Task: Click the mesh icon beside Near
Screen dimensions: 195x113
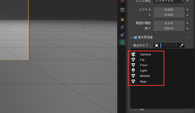Action: pyautogui.click(x=133, y=82)
